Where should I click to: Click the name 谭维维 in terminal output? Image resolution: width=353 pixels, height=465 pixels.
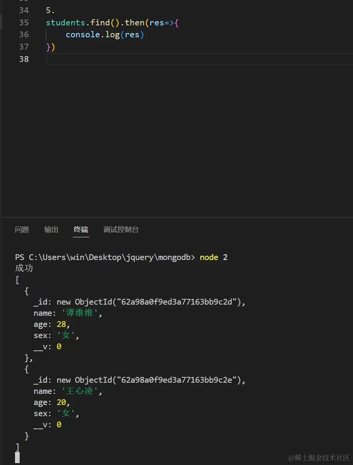[x=79, y=313]
